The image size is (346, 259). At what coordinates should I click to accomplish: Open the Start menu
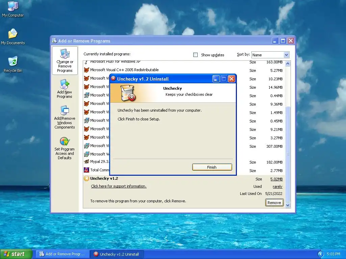click(x=16, y=254)
